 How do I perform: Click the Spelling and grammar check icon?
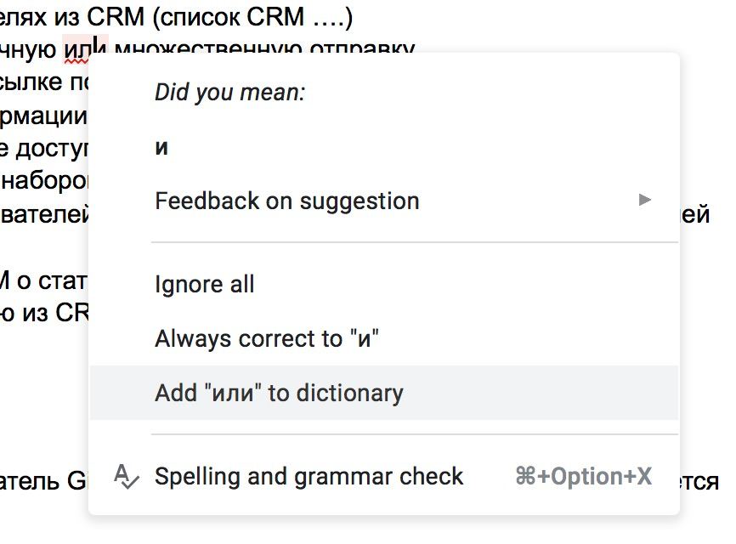point(126,477)
